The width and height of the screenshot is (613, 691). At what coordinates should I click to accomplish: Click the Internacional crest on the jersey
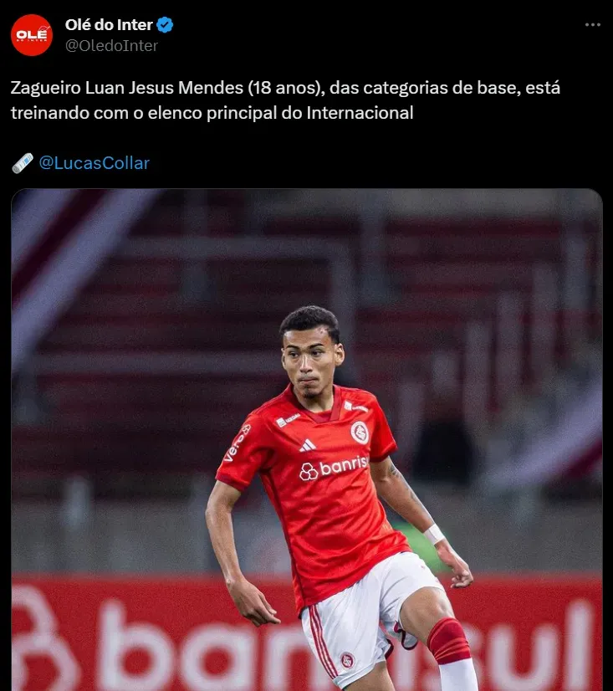[359, 433]
